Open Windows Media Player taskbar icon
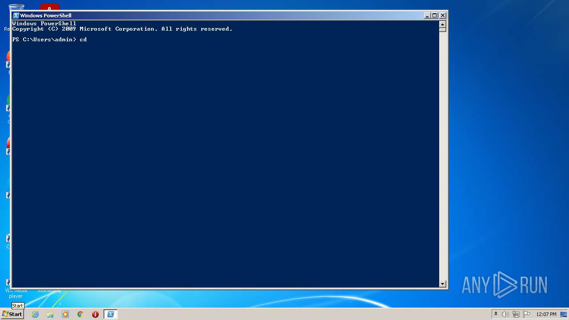Viewport: 569px width, 320px height. click(x=65, y=314)
